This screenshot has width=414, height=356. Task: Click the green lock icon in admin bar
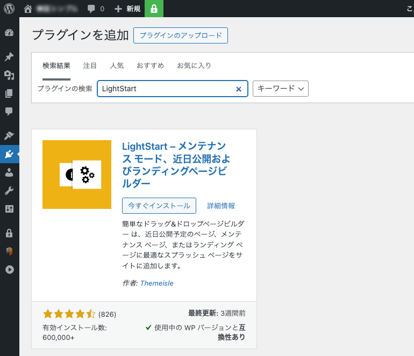pos(154,9)
